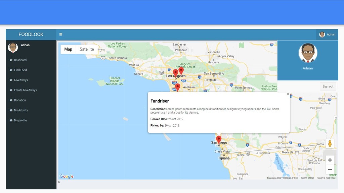Close the Fundriser info popup
The width and height of the screenshot is (344, 193).
tap(288, 94)
